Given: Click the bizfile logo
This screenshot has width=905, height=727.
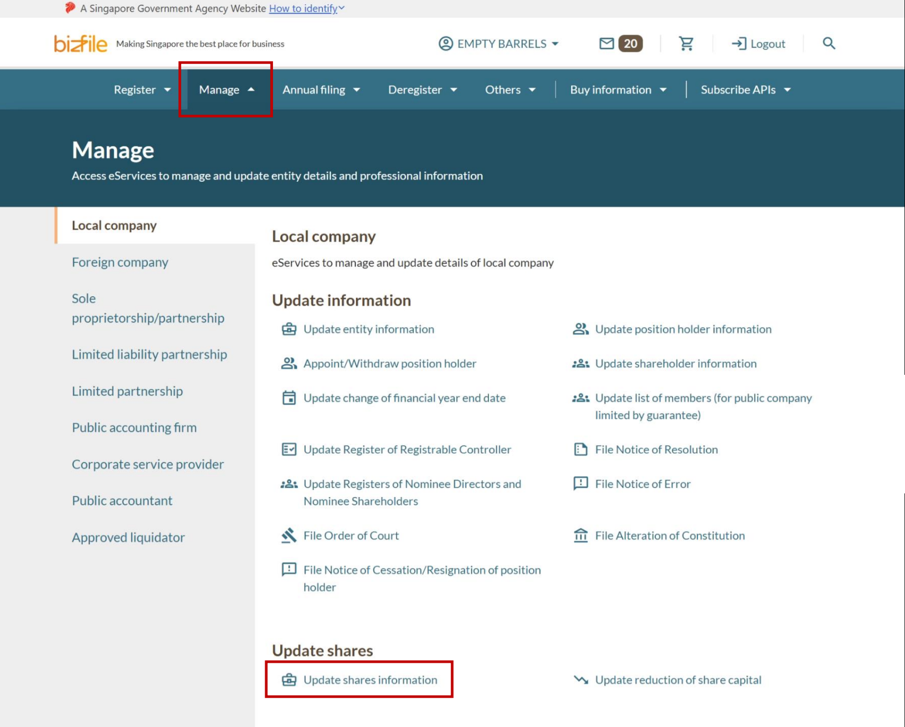Looking at the screenshot, I should [x=80, y=44].
